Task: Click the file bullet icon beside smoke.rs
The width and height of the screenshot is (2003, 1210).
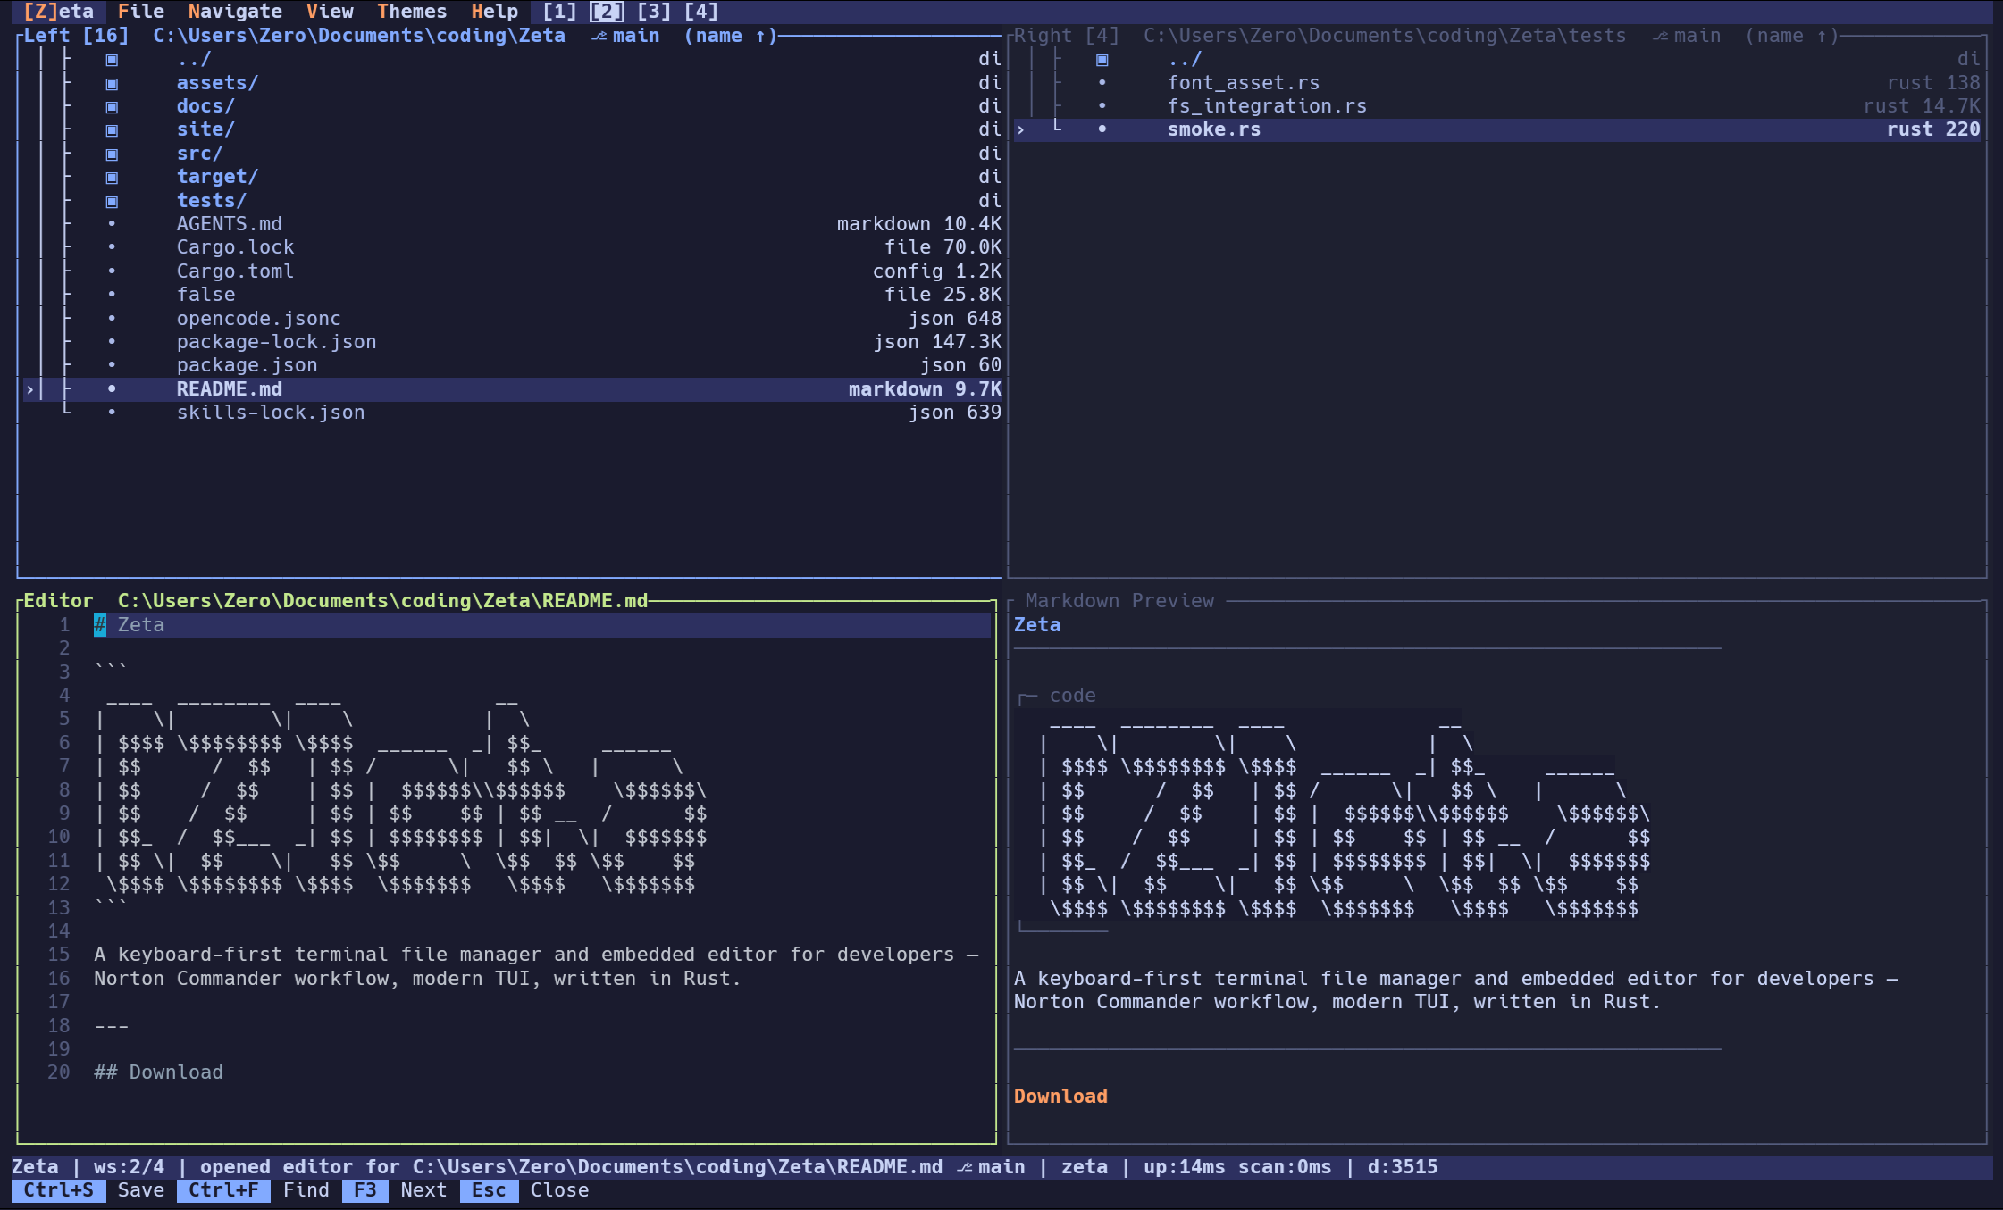Action: click(1102, 129)
